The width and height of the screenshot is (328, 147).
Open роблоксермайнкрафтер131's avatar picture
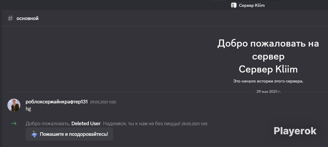[14, 105]
